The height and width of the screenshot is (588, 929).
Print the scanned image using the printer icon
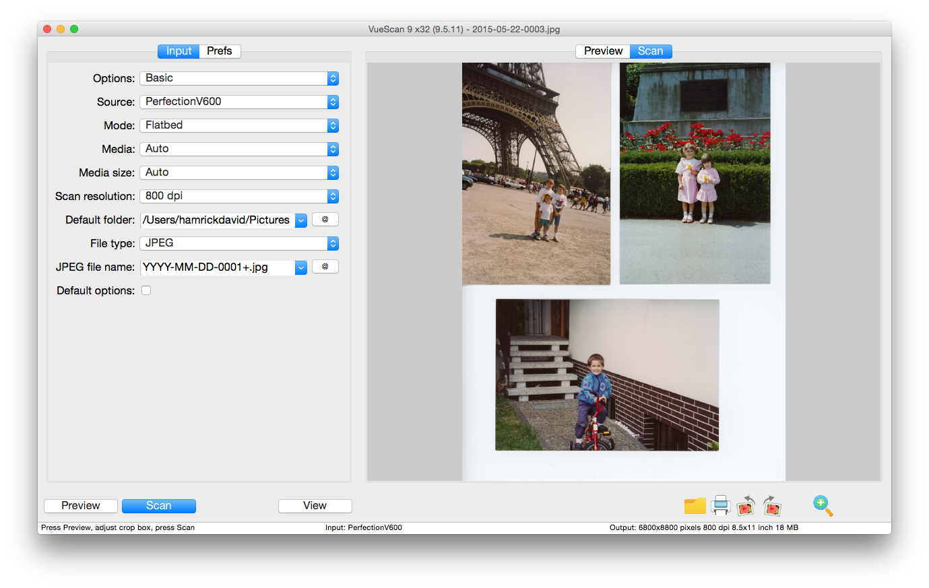720,505
